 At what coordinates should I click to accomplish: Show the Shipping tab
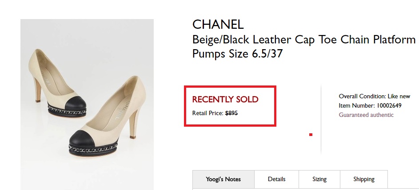(x=363, y=179)
